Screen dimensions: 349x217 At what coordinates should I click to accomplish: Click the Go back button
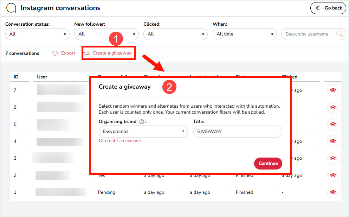[328, 8]
